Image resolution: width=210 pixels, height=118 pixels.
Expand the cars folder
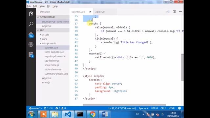pos(44,39)
